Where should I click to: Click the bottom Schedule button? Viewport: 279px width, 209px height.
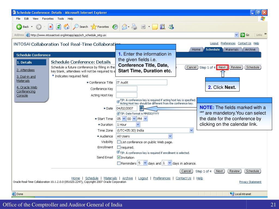point(253,171)
